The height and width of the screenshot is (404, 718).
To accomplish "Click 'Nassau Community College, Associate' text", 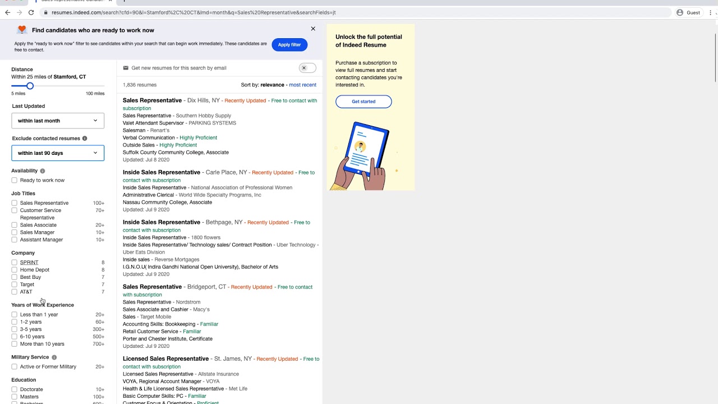I will tap(167, 202).
